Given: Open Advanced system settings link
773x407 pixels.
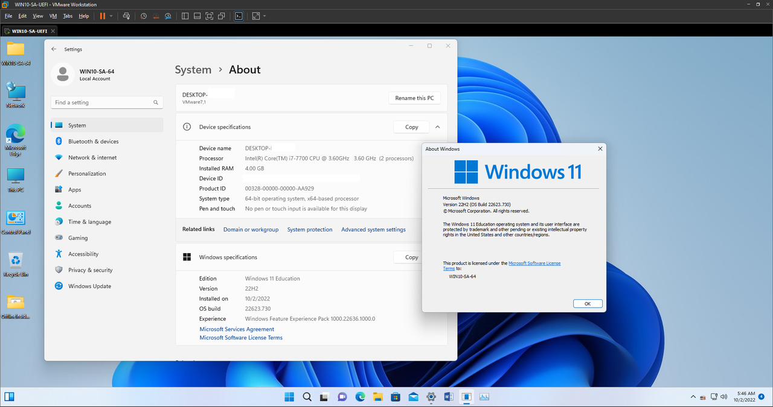Looking at the screenshot, I should click(373, 230).
